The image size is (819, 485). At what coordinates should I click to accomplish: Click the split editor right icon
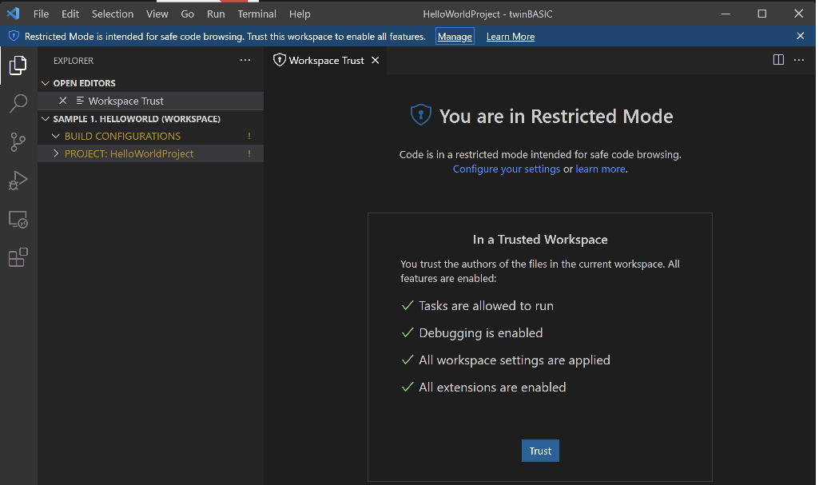point(778,60)
